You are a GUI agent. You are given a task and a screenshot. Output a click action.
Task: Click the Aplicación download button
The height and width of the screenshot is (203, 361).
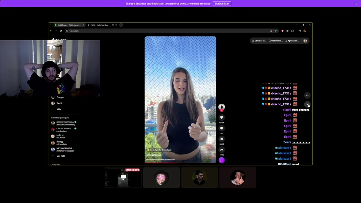pyautogui.click(x=292, y=41)
